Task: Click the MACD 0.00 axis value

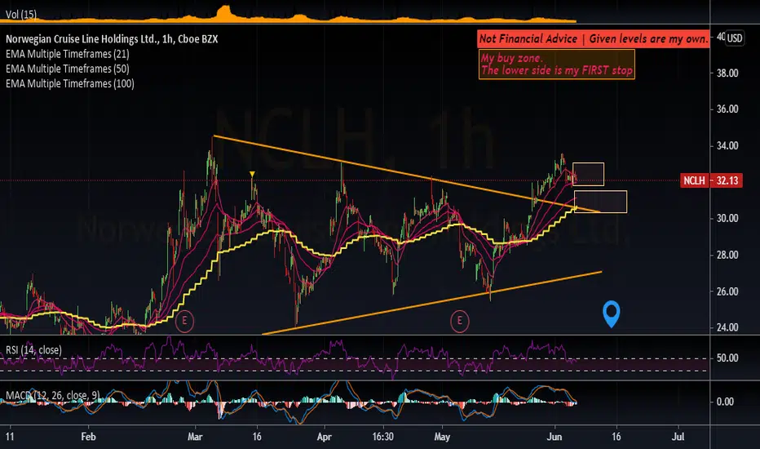Action: pos(725,402)
